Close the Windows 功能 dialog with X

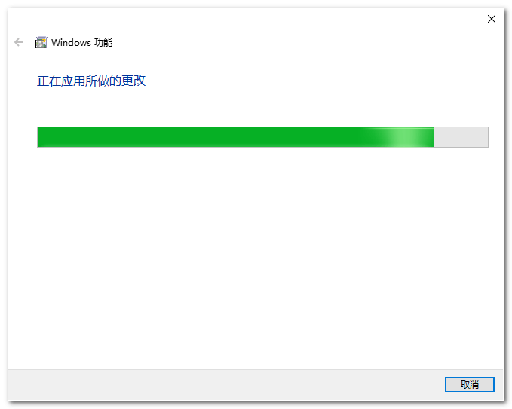[492, 19]
